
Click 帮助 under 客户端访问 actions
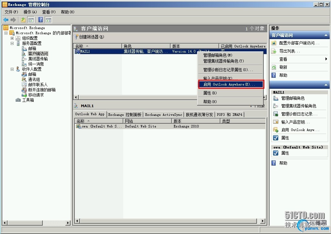pos(283,75)
